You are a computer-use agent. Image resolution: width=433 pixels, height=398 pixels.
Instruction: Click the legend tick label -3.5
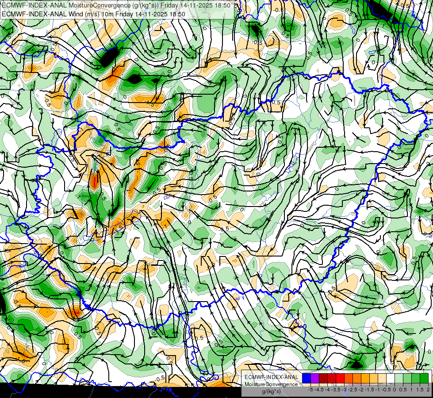point(336,390)
